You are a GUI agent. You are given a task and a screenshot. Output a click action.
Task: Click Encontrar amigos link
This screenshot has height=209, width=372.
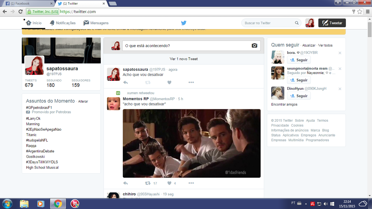click(x=284, y=104)
